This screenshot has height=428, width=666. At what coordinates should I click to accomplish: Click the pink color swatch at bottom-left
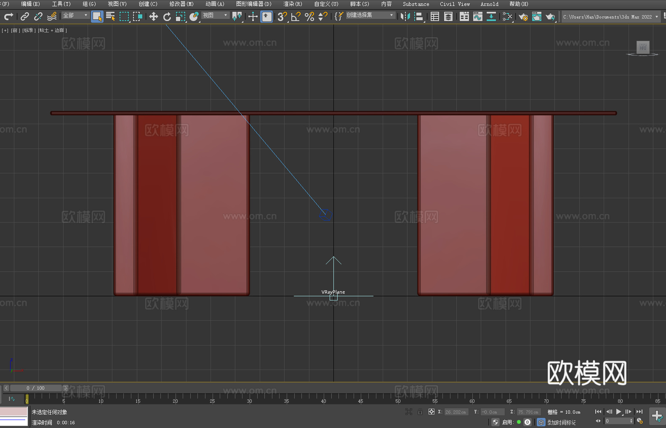point(14,412)
